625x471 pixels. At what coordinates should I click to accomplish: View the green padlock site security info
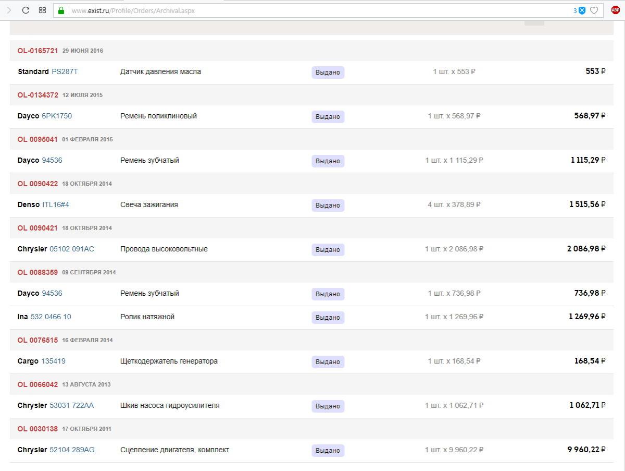61,10
